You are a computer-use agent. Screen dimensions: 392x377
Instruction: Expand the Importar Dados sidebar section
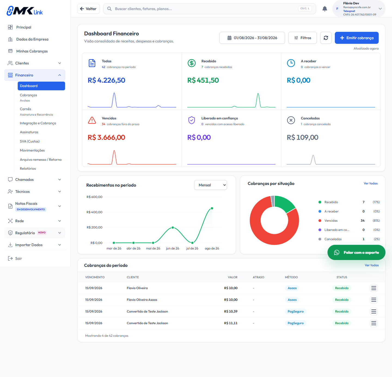[x=35, y=245]
